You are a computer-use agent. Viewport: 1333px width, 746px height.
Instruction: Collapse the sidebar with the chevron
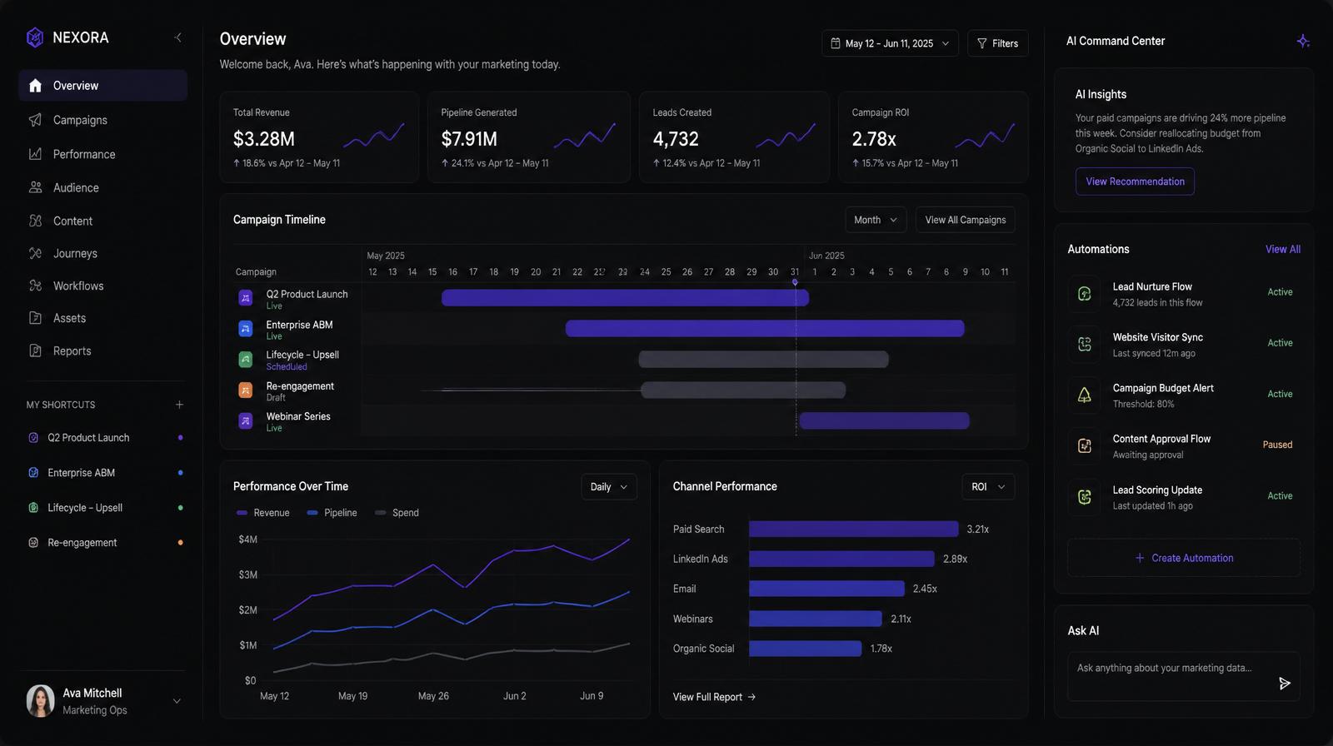coord(177,37)
